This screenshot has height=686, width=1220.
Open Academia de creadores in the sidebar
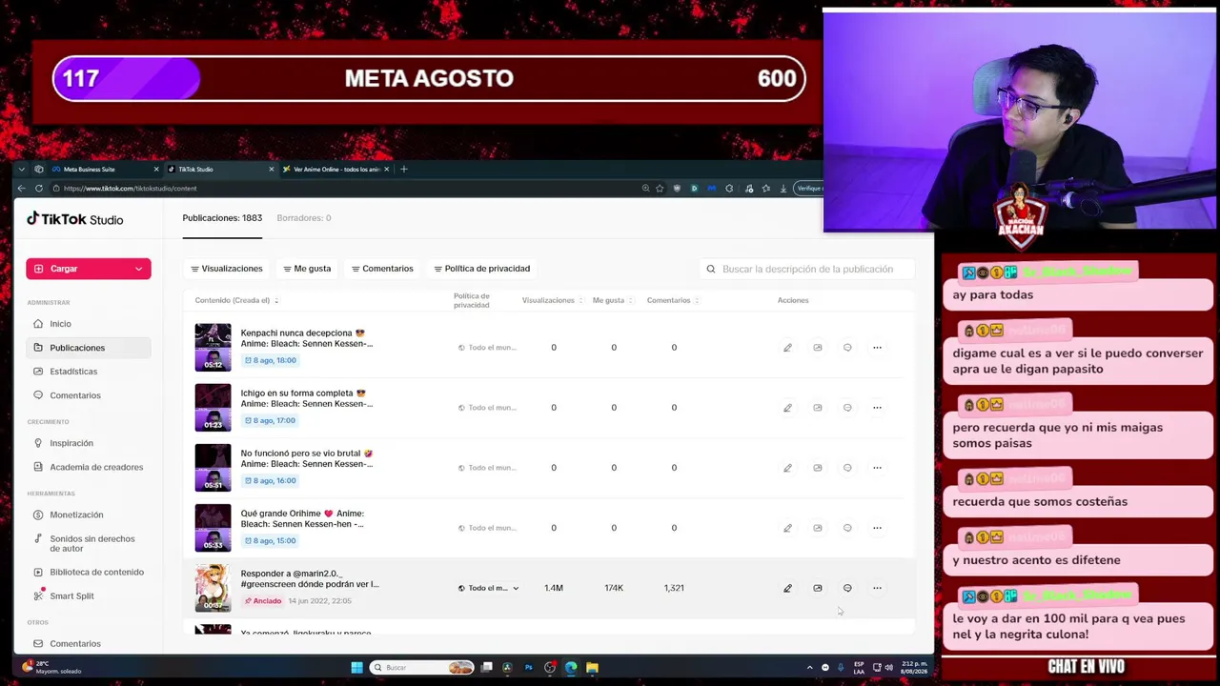(88, 467)
